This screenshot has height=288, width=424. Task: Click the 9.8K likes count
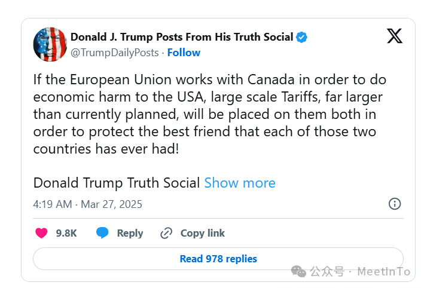click(66, 233)
